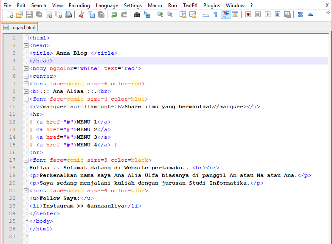Viewport: 332px width, 244px height.
Task: Click 'Follow Saya:' text on line 22
Action: pos(60,198)
